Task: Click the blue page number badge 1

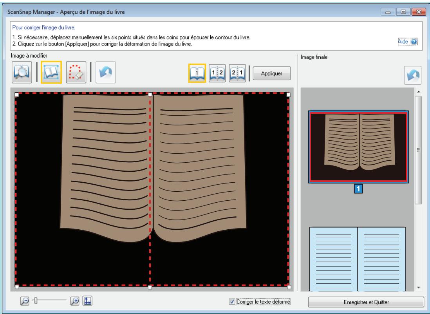Action: [x=358, y=189]
